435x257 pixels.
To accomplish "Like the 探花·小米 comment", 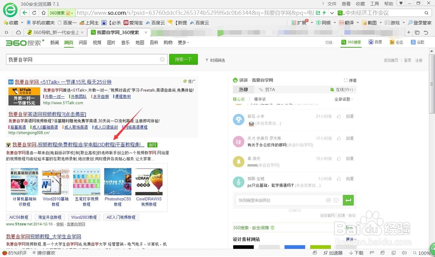I will [x=339, y=116].
